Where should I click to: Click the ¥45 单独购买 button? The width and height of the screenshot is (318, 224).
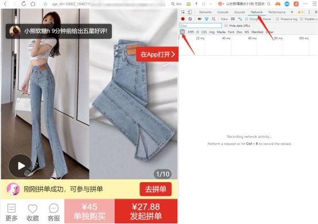[90, 211]
